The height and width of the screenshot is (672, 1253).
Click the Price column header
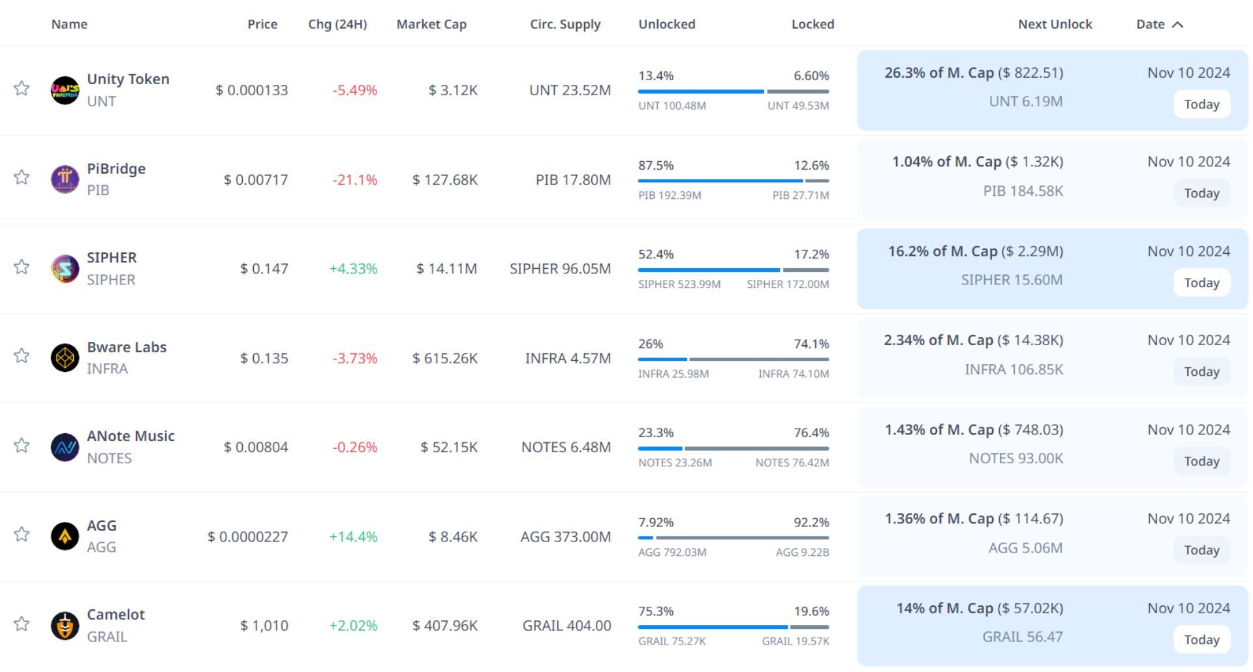[x=262, y=24]
